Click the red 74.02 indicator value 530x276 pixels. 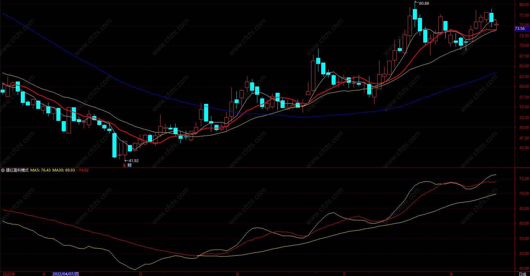tap(84, 170)
